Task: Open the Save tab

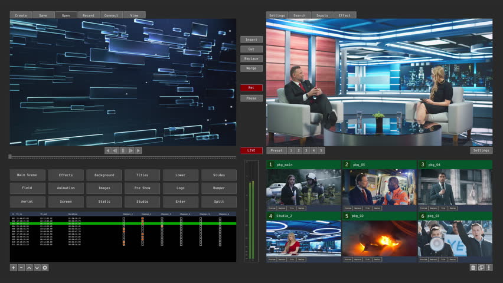Action: [x=43, y=15]
